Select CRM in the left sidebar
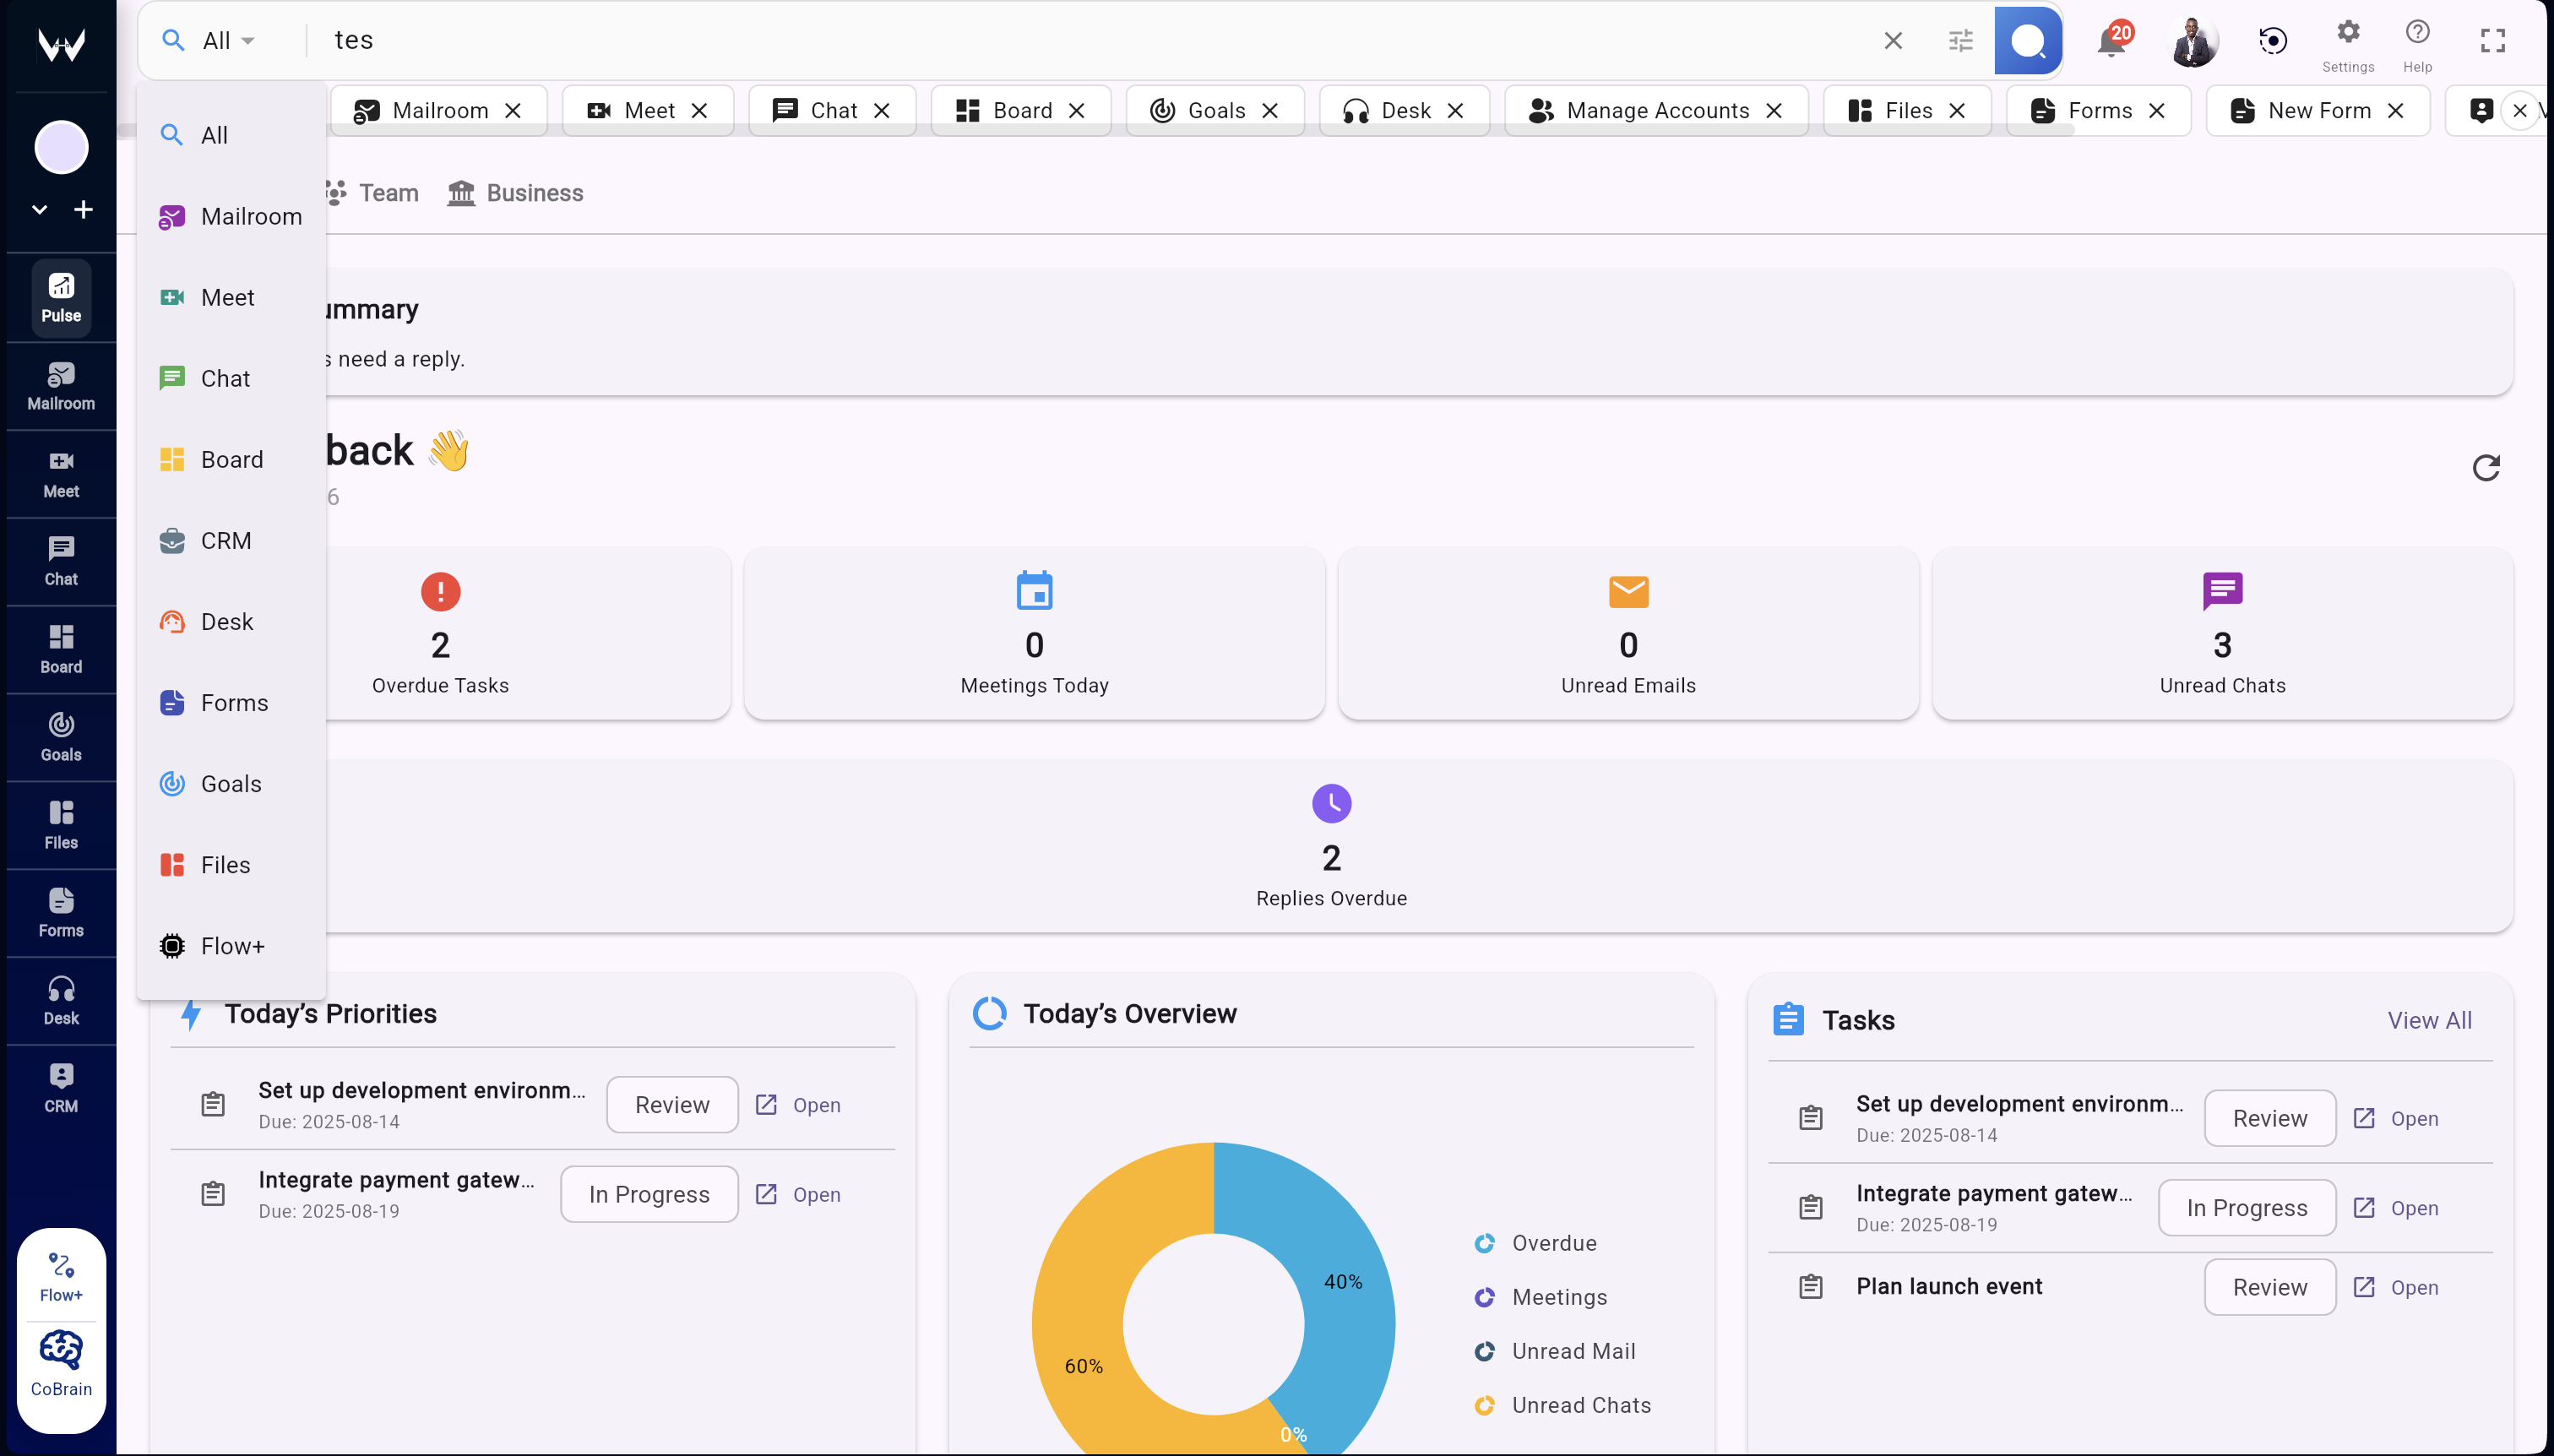This screenshot has height=1456, width=2554. coord(60,1087)
